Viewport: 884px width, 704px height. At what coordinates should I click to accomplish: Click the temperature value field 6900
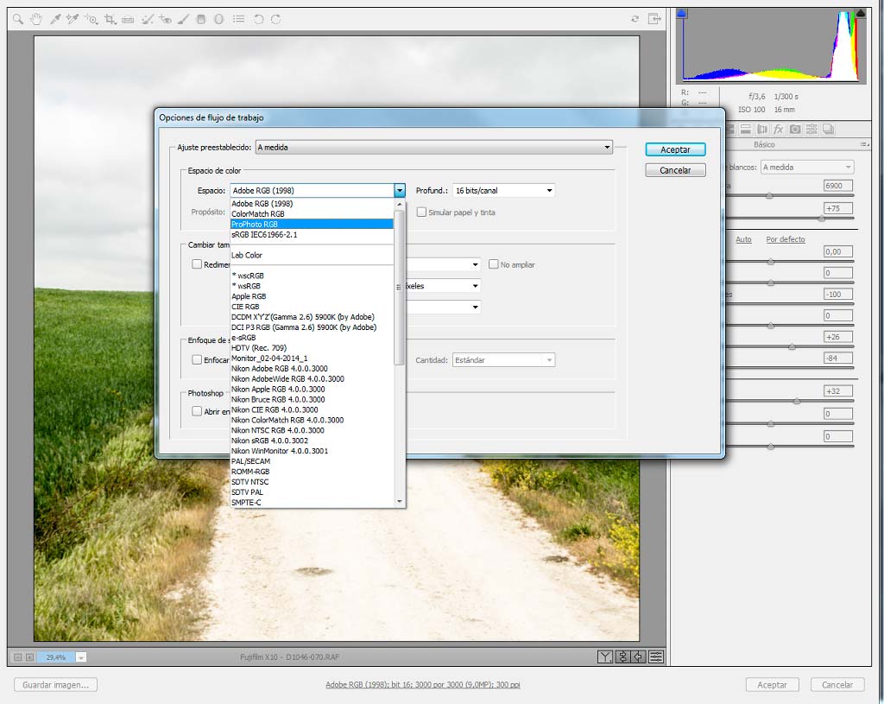coord(838,186)
